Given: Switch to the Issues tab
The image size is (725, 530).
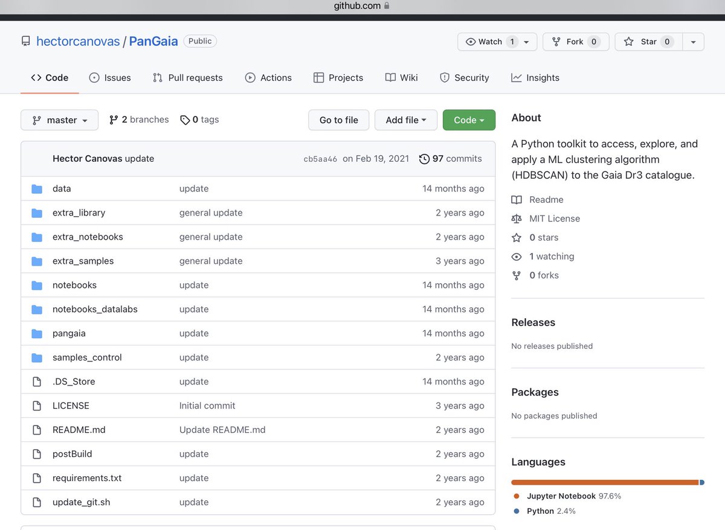Looking at the screenshot, I should (110, 78).
